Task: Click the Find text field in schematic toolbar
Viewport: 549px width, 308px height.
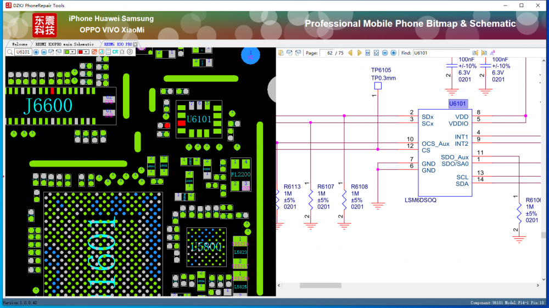Action: coord(441,53)
